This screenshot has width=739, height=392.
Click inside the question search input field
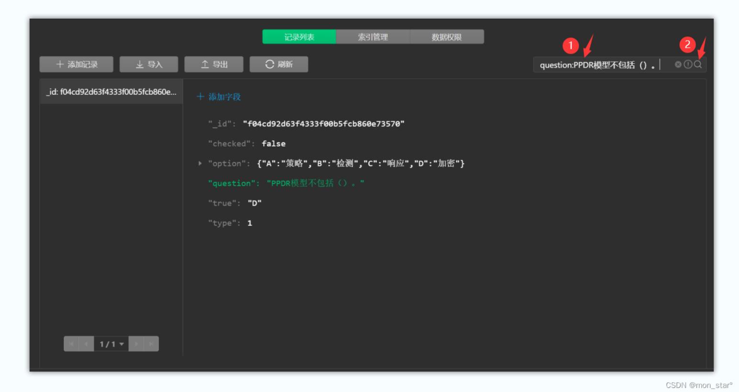(x=603, y=64)
